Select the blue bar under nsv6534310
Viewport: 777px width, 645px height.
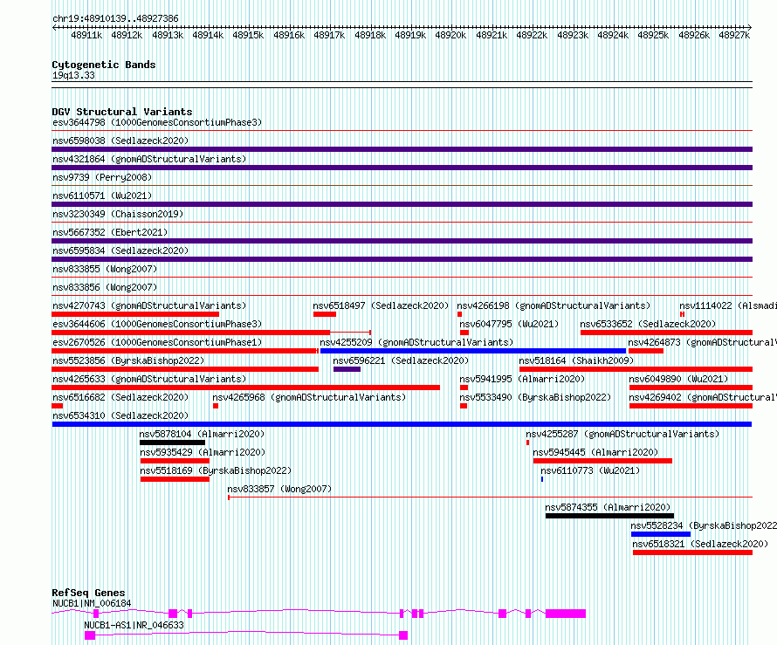coord(402,424)
